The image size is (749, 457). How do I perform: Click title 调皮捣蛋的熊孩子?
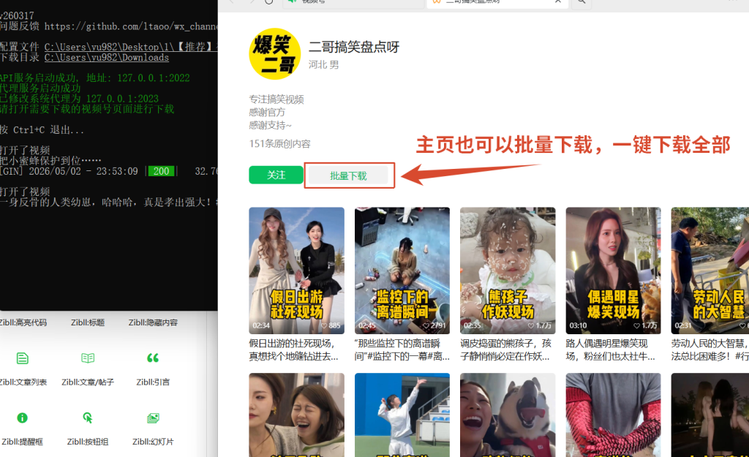[506, 350]
